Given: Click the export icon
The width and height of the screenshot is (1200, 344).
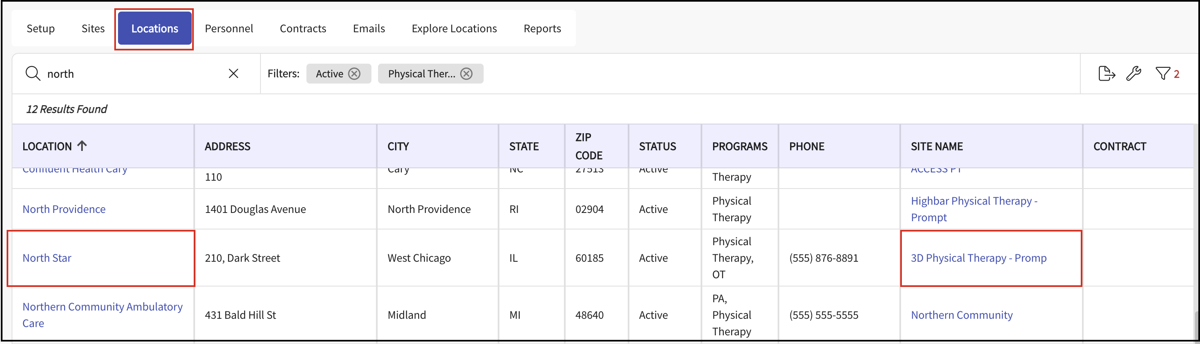Looking at the screenshot, I should [x=1106, y=74].
